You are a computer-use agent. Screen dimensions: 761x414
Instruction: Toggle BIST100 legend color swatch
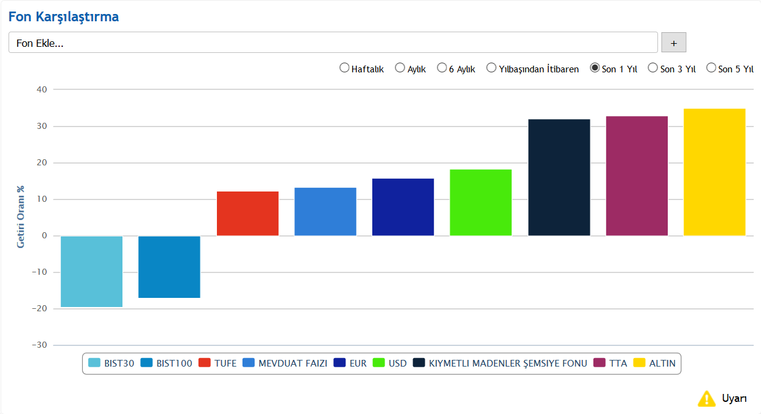[146, 363]
